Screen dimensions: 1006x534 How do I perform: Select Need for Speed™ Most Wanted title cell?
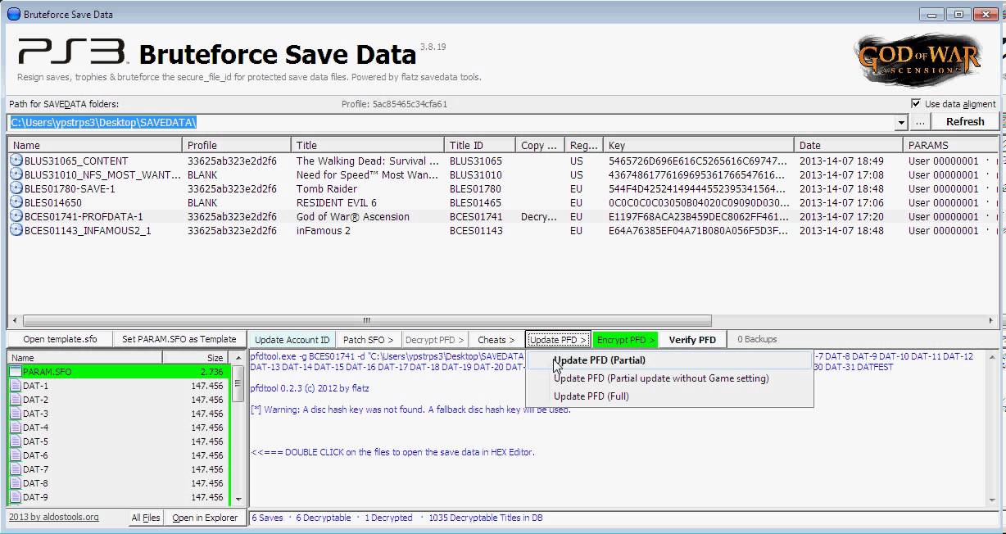click(369, 175)
